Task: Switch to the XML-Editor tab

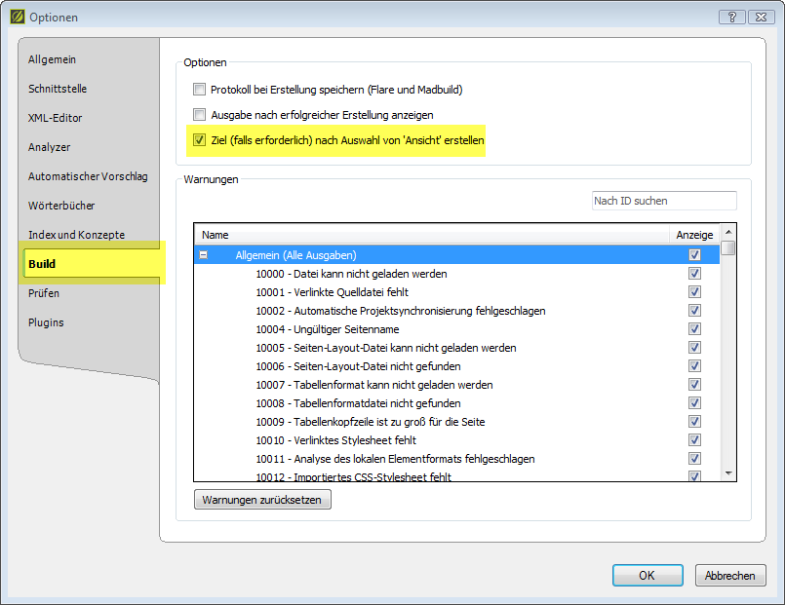Action: [56, 118]
